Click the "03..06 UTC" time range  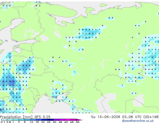tap(132, 117)
